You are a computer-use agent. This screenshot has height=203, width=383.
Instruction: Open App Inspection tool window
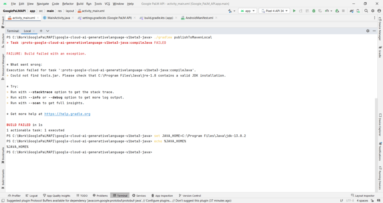(162, 196)
